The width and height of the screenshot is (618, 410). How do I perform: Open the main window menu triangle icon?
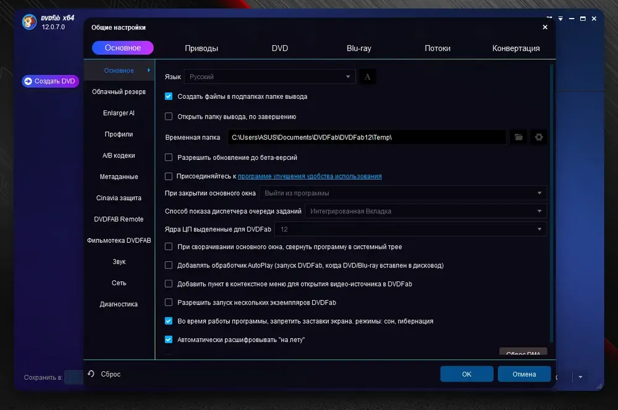561,19
